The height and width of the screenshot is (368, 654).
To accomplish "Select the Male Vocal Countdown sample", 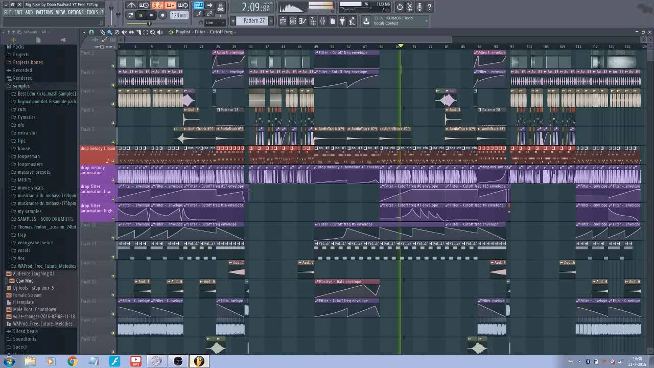I will click(x=34, y=309).
